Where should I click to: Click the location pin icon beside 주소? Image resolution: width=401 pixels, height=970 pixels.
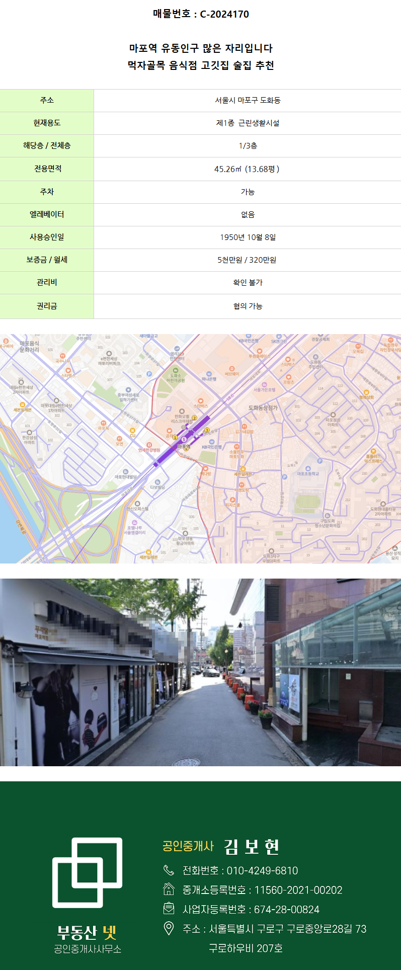169,928
